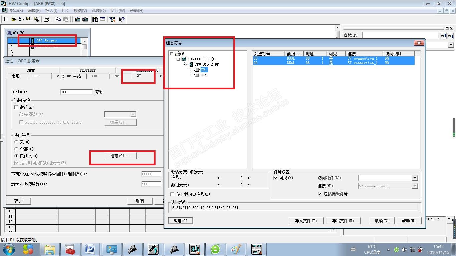Click the Upload from module toolbar icon

pyautogui.click(x=85, y=19)
